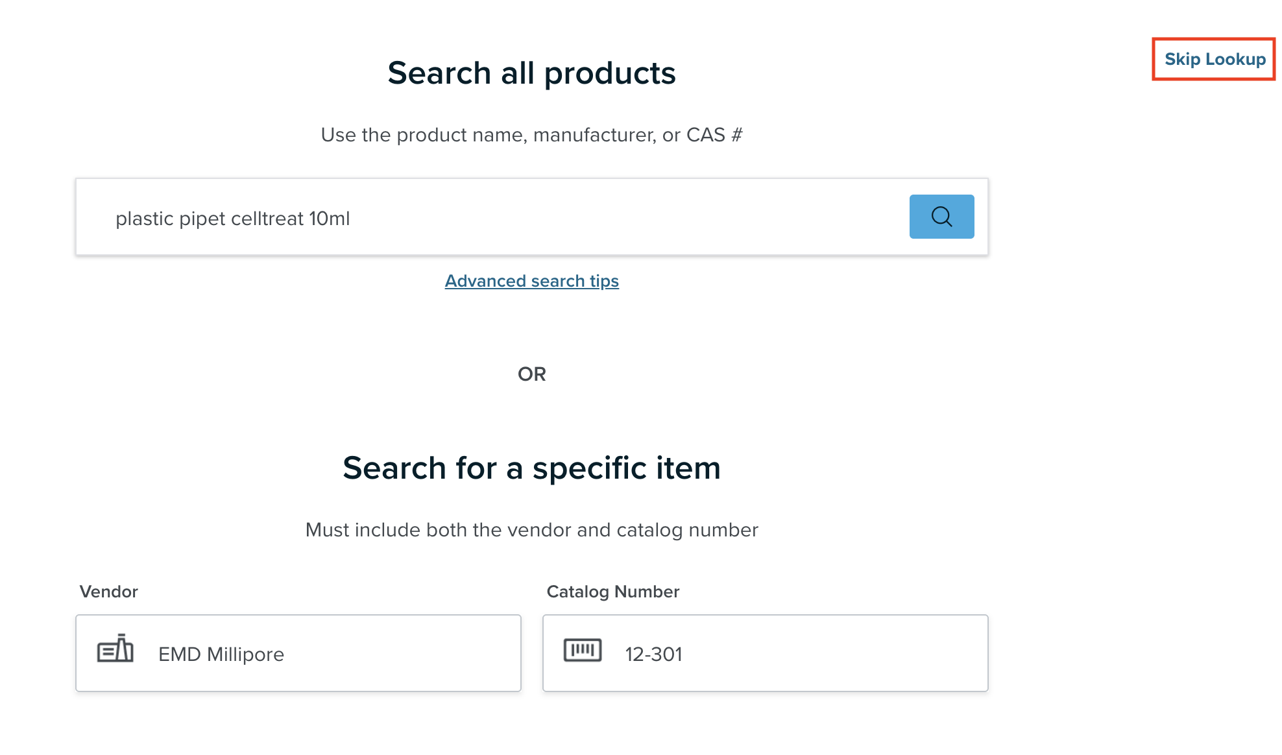Click the blue magnifying glass search button
Viewport: 1282px width, 755px height.
(941, 217)
